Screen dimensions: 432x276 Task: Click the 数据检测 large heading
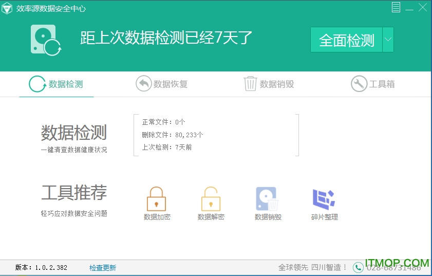[74, 133]
